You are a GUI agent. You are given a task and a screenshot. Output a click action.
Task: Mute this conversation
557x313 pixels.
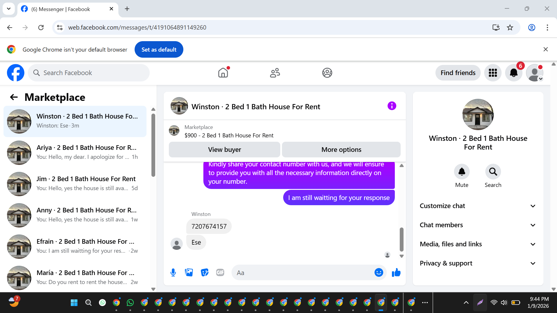(462, 172)
